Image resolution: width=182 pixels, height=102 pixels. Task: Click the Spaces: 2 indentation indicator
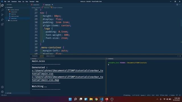point(143,95)
